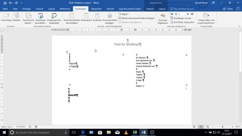Open Fertig stellen und zusammenführen menu
This screenshot has width=242, height=136.
(206, 19)
